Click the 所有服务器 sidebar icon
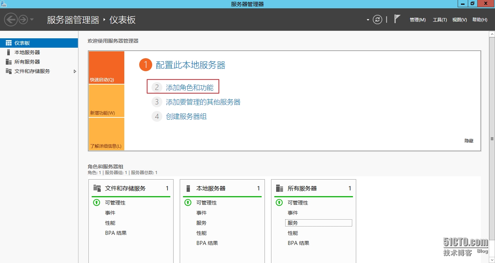The height and width of the screenshot is (263, 495). click(9, 62)
